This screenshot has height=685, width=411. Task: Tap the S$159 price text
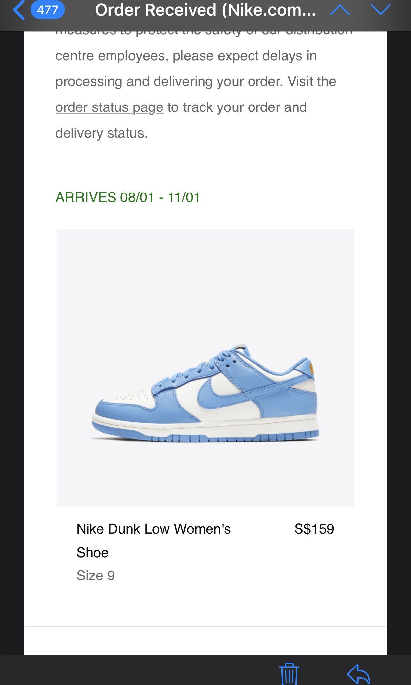tap(314, 529)
